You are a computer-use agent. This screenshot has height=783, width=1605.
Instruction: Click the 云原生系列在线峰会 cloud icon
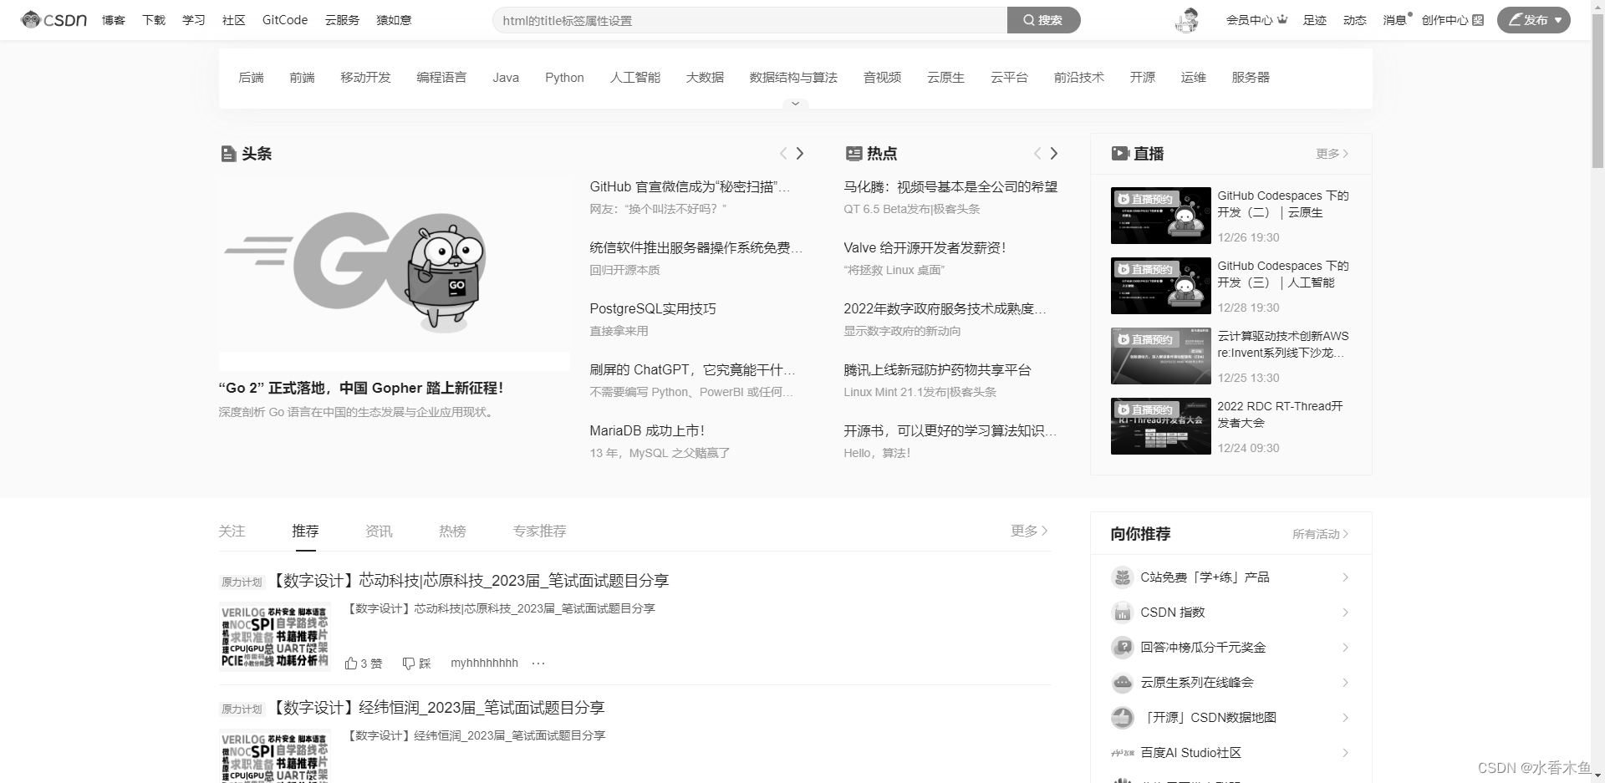tap(1122, 683)
